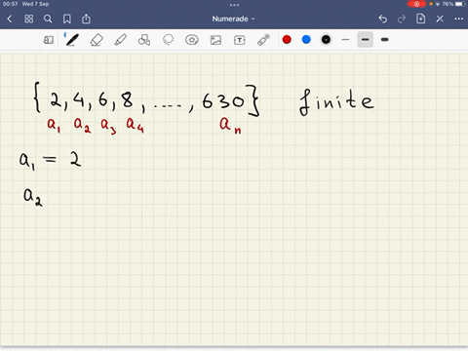The image size is (468, 351).
Task: Go back with the left chevron
Action: (x=10, y=19)
